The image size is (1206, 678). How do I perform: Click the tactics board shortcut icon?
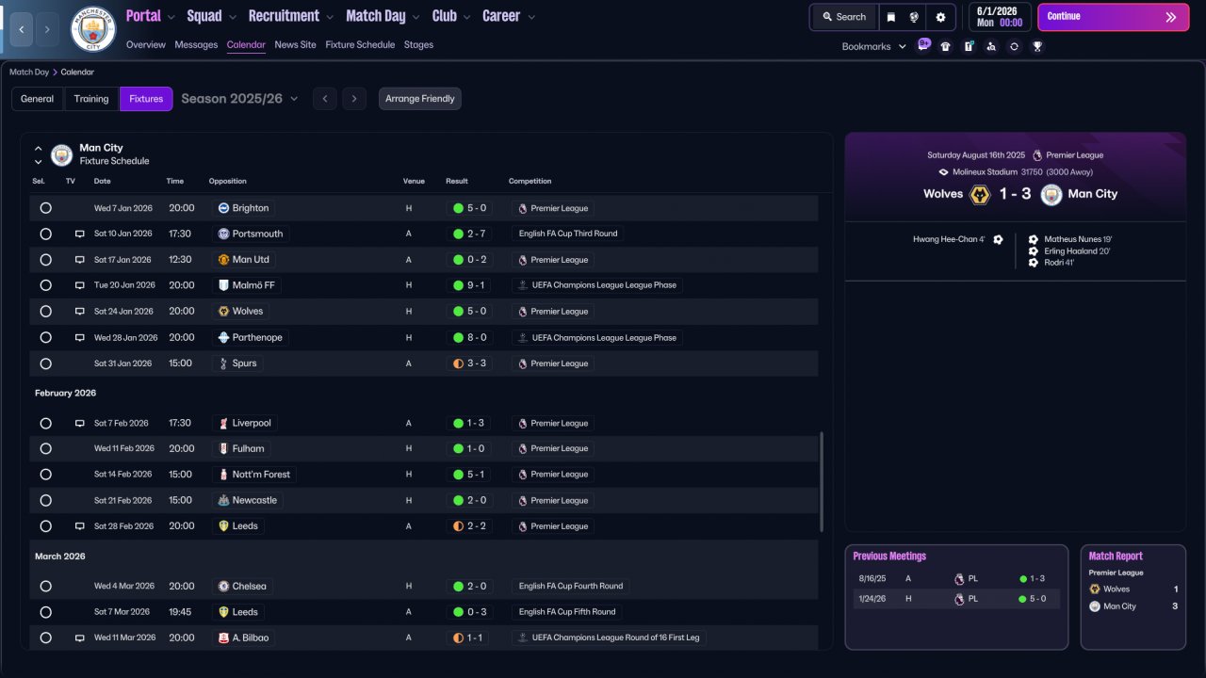(x=969, y=46)
